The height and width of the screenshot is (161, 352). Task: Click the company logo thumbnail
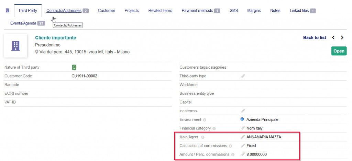(16, 46)
